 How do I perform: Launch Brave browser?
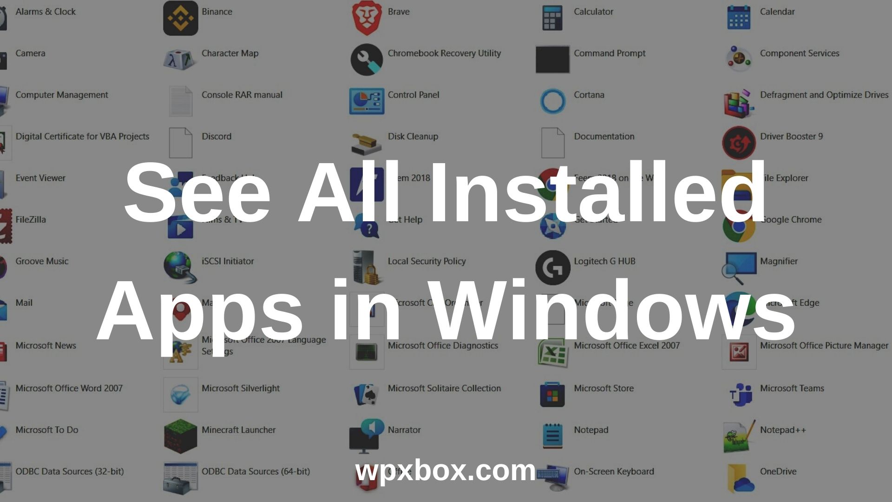point(367,17)
